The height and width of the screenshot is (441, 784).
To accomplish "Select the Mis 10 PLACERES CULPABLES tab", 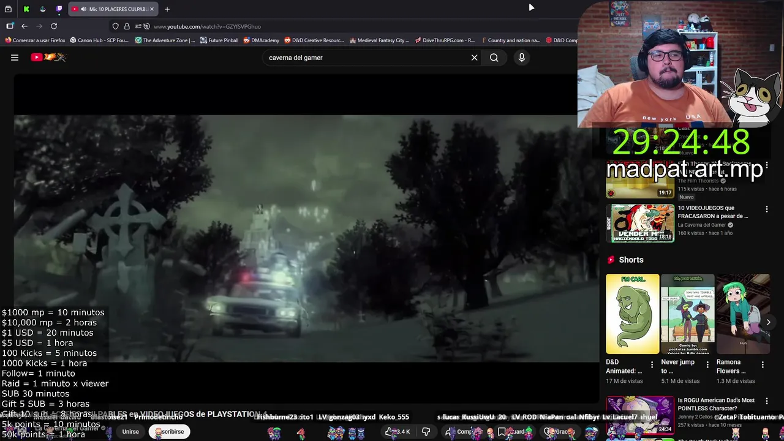I will coord(113,9).
